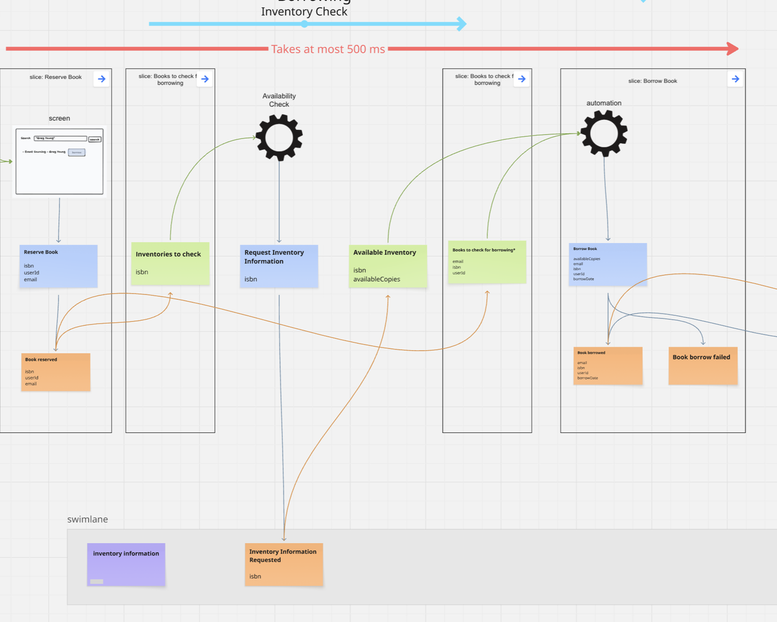Select the automation gear in the Borrow Book slice

click(603, 132)
